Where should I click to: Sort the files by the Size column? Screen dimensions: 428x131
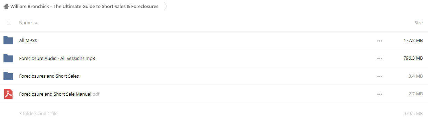(419, 23)
